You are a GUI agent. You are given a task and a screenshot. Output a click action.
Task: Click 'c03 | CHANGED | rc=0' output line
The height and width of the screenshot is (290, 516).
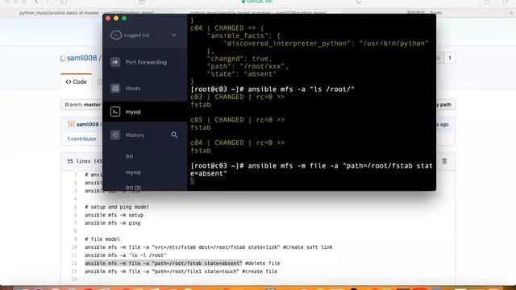tap(237, 97)
